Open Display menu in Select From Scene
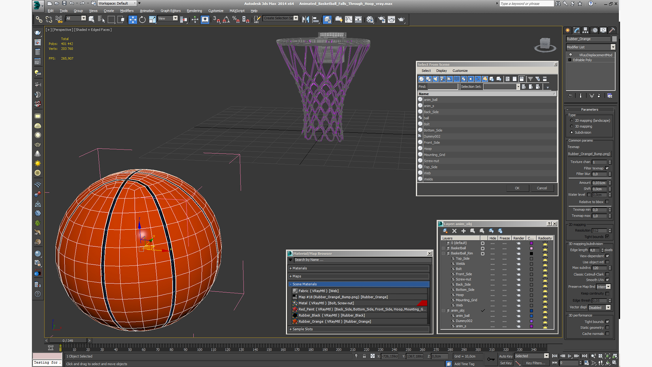 pyautogui.click(x=441, y=71)
